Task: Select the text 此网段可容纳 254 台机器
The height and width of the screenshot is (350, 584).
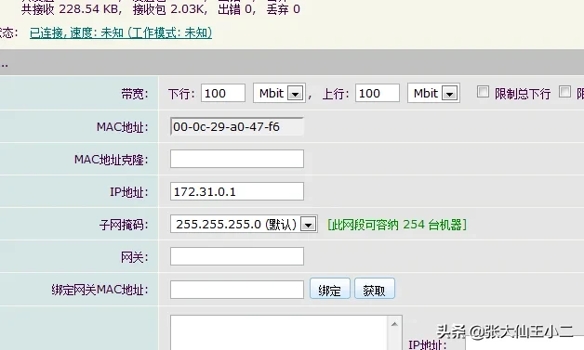Action: coord(397,225)
